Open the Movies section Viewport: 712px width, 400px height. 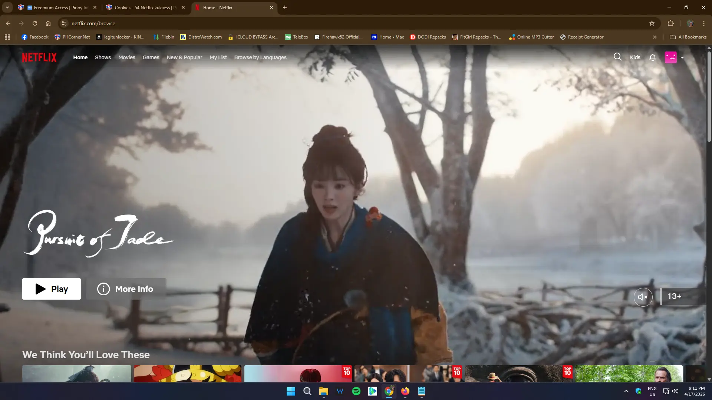[x=127, y=57]
